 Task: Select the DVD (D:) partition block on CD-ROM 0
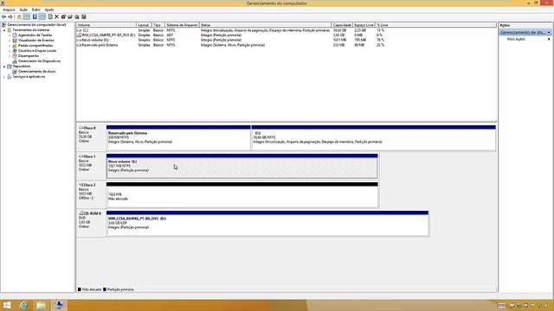click(267, 223)
